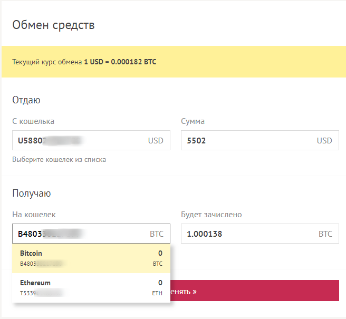Open the На кошелек destination wallet dropdown
Image resolution: width=346 pixels, height=319 pixels.
click(x=91, y=234)
